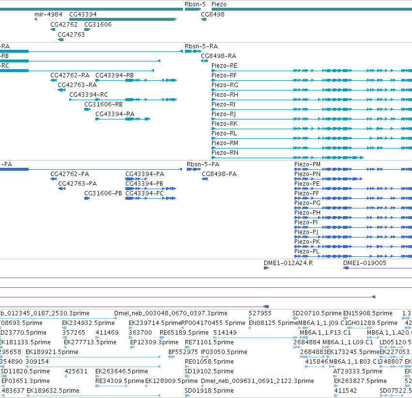Click the Piezo-PI protein label
Screen dimensions: 412x398
point(306,222)
